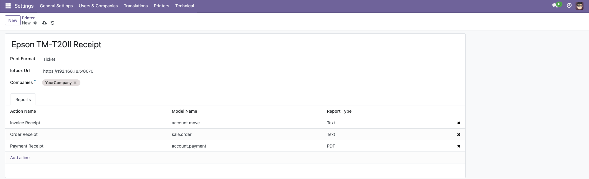Open the apps grid home menu
The image size is (589, 179).
(x=8, y=6)
